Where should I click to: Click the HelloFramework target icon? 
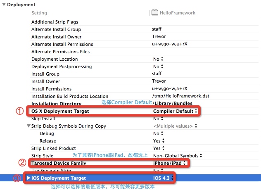tap(154, 12)
